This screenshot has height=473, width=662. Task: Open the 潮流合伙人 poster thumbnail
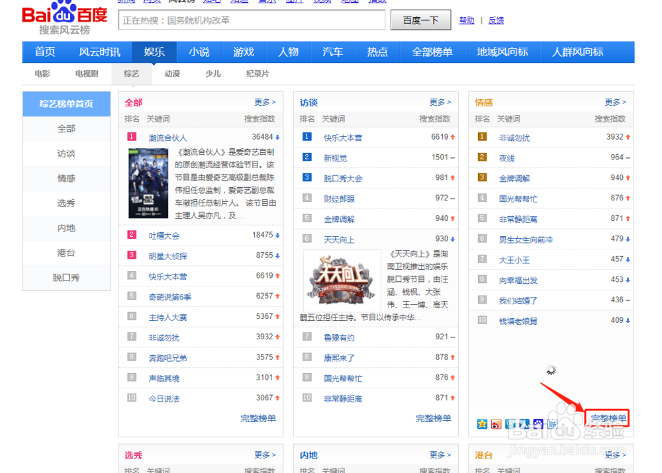(x=148, y=183)
